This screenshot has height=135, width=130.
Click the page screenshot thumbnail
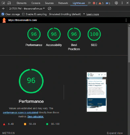pos(97,92)
